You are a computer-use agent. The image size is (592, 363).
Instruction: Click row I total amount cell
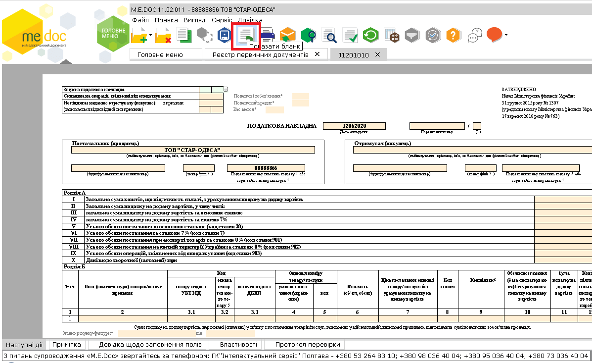click(563, 199)
